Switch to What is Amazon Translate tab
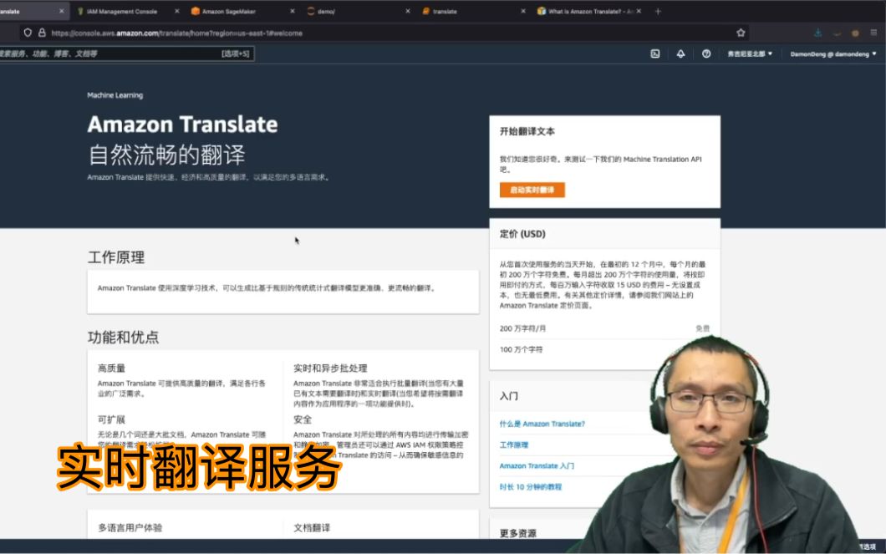The height and width of the screenshot is (554, 886). [585, 12]
